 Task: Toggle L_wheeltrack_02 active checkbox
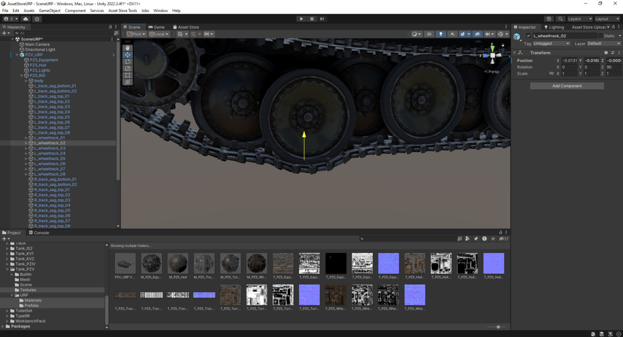tap(529, 36)
